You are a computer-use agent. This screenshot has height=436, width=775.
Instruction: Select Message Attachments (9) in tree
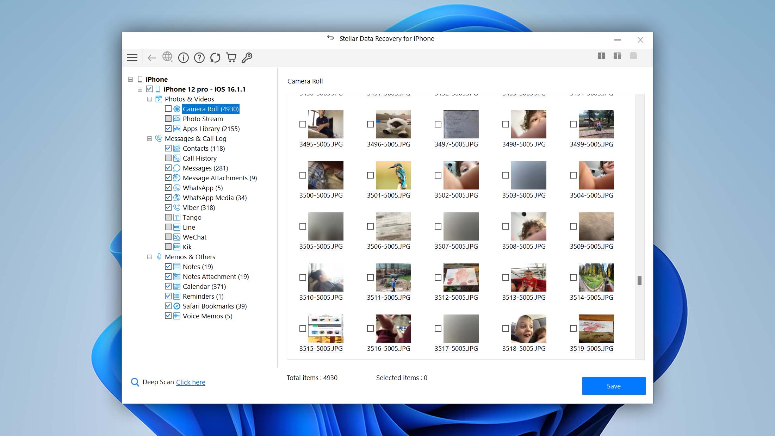point(220,178)
